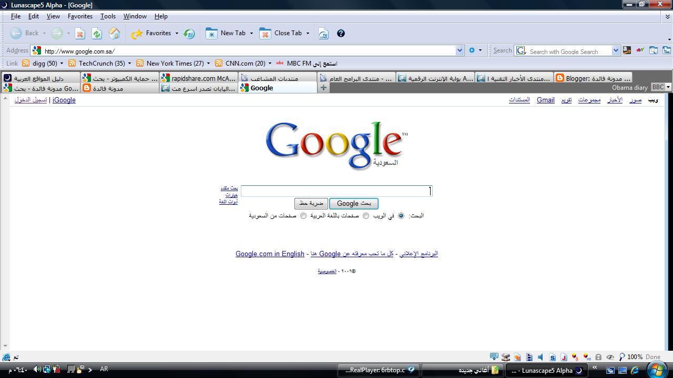Open the Window menu
This screenshot has height=378, width=673.
pos(135,16)
